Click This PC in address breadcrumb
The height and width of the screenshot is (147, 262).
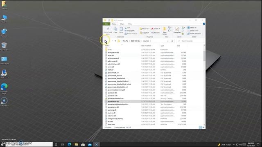click(x=125, y=41)
